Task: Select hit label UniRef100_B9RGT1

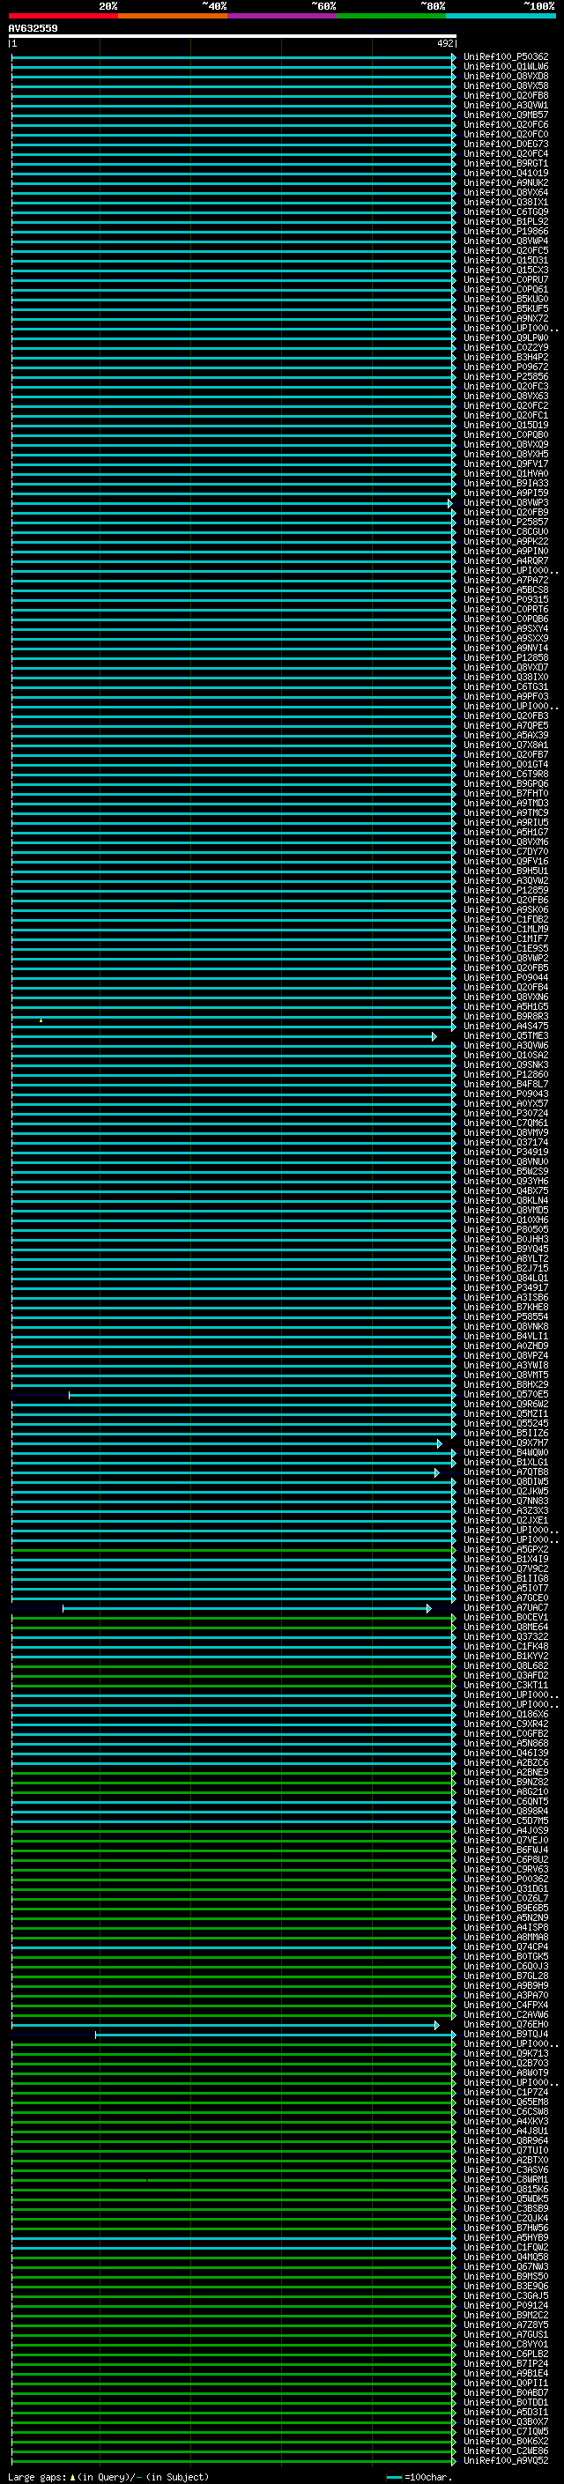Action: point(506,163)
